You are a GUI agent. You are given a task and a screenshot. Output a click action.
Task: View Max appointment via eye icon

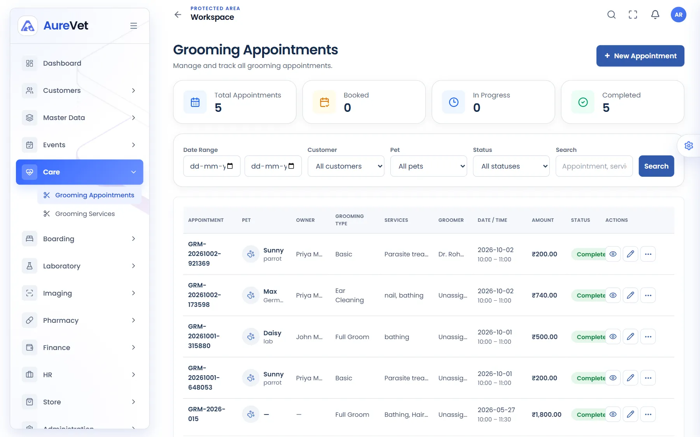click(x=613, y=295)
